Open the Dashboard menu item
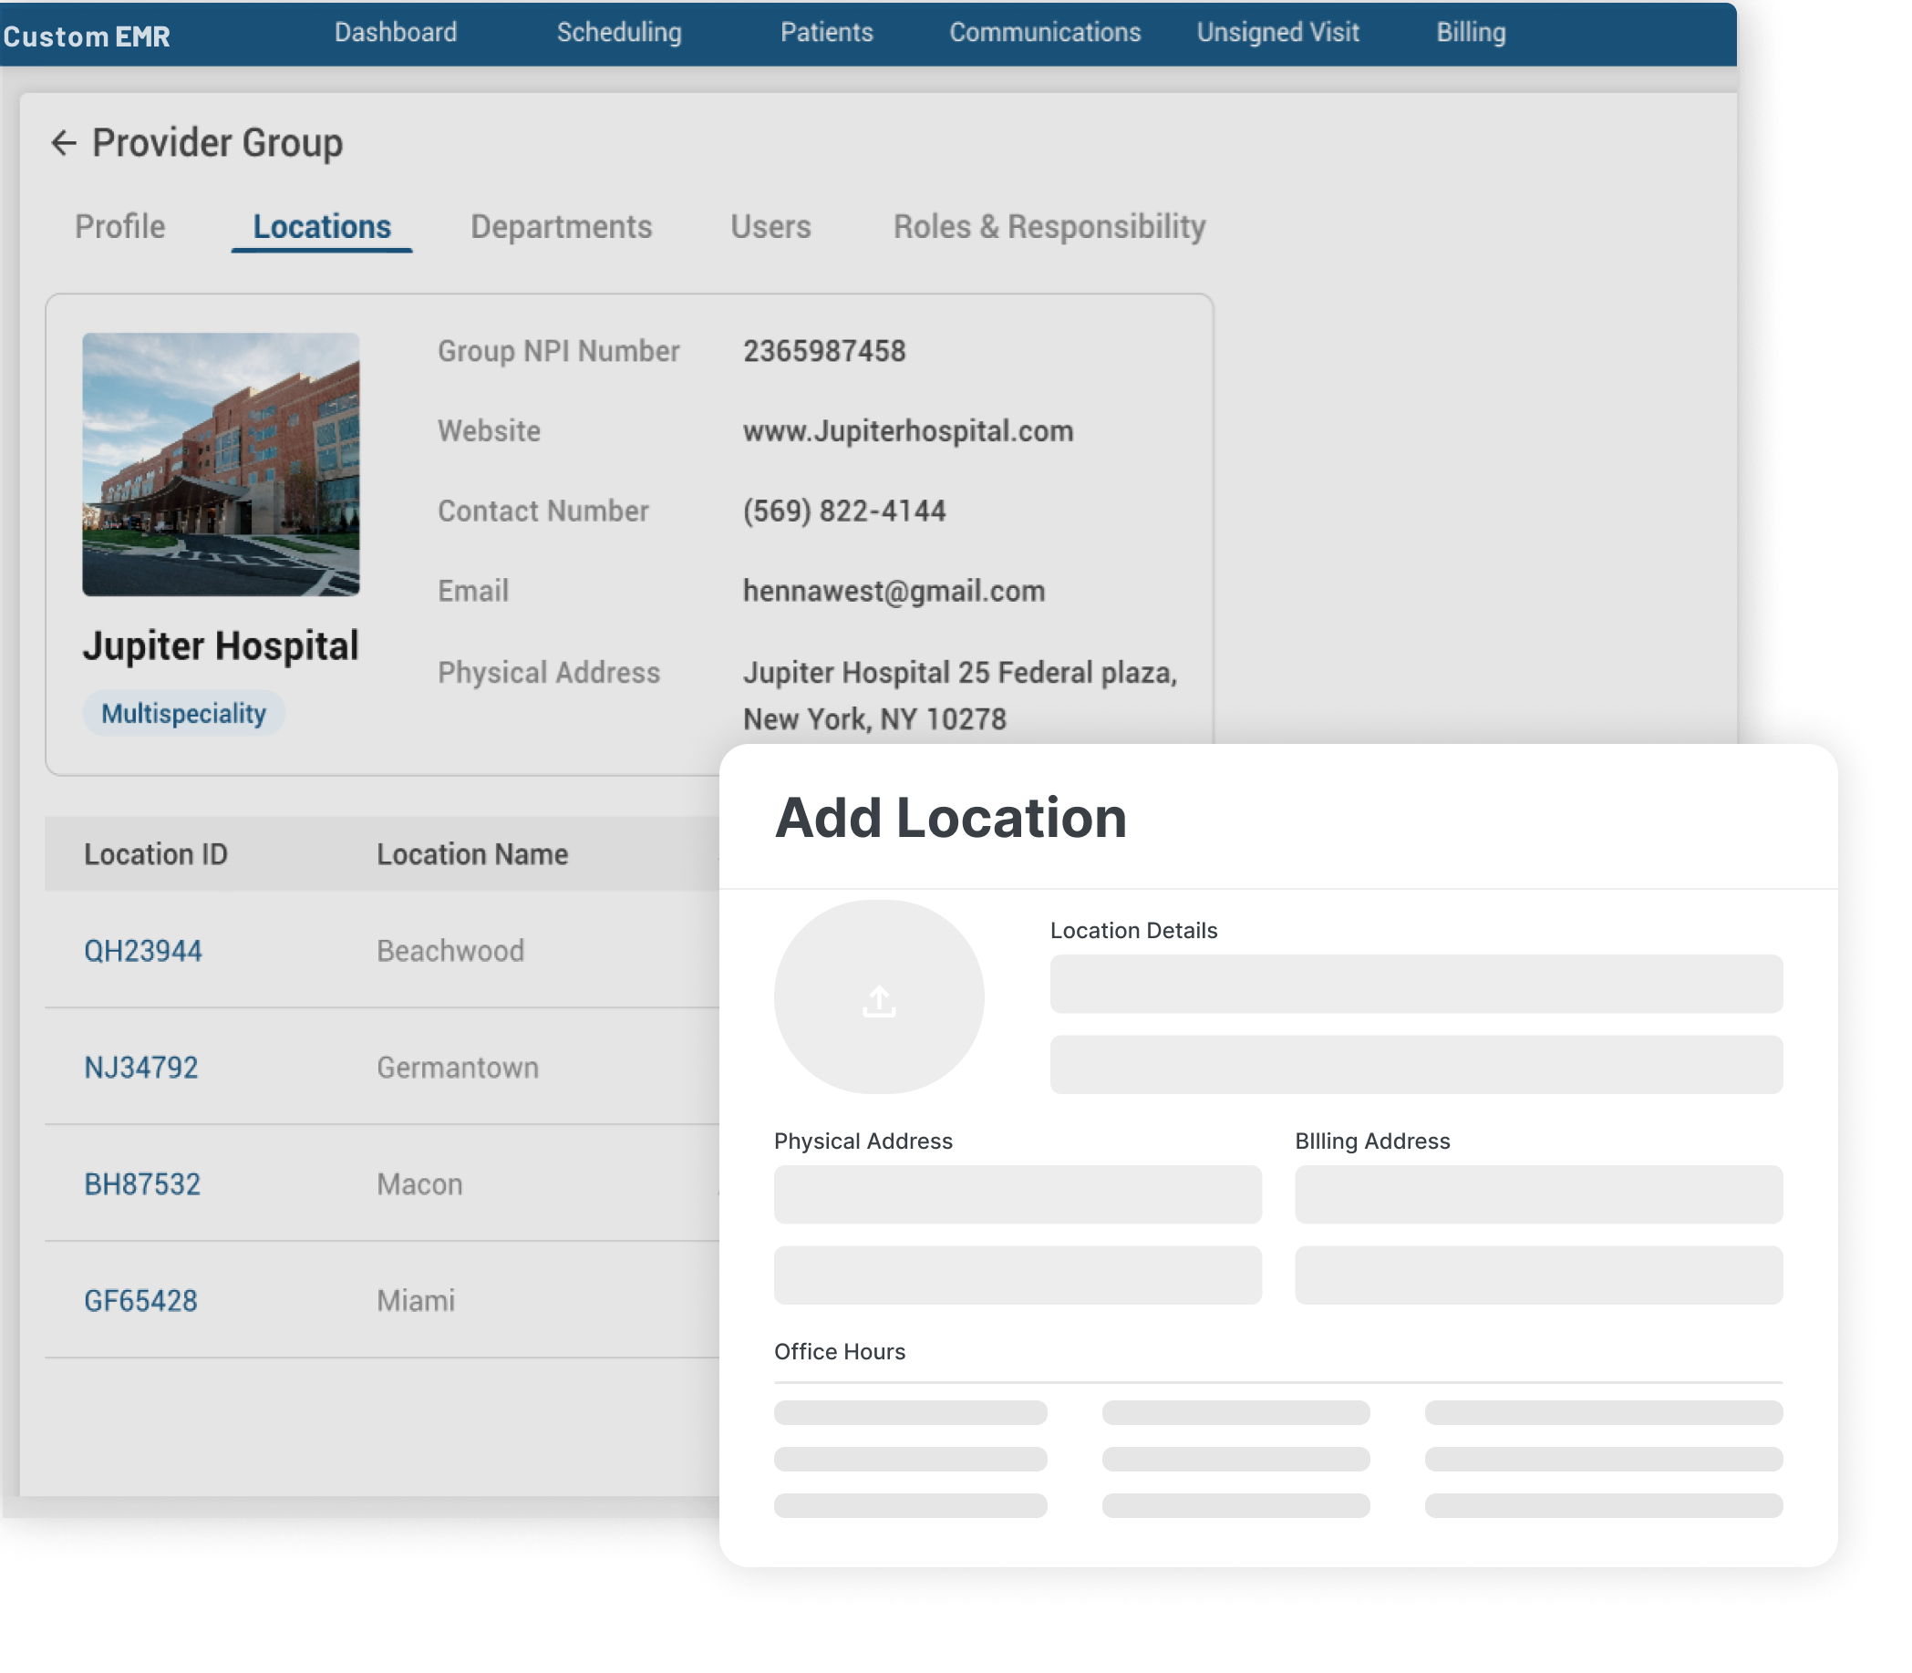 point(396,33)
